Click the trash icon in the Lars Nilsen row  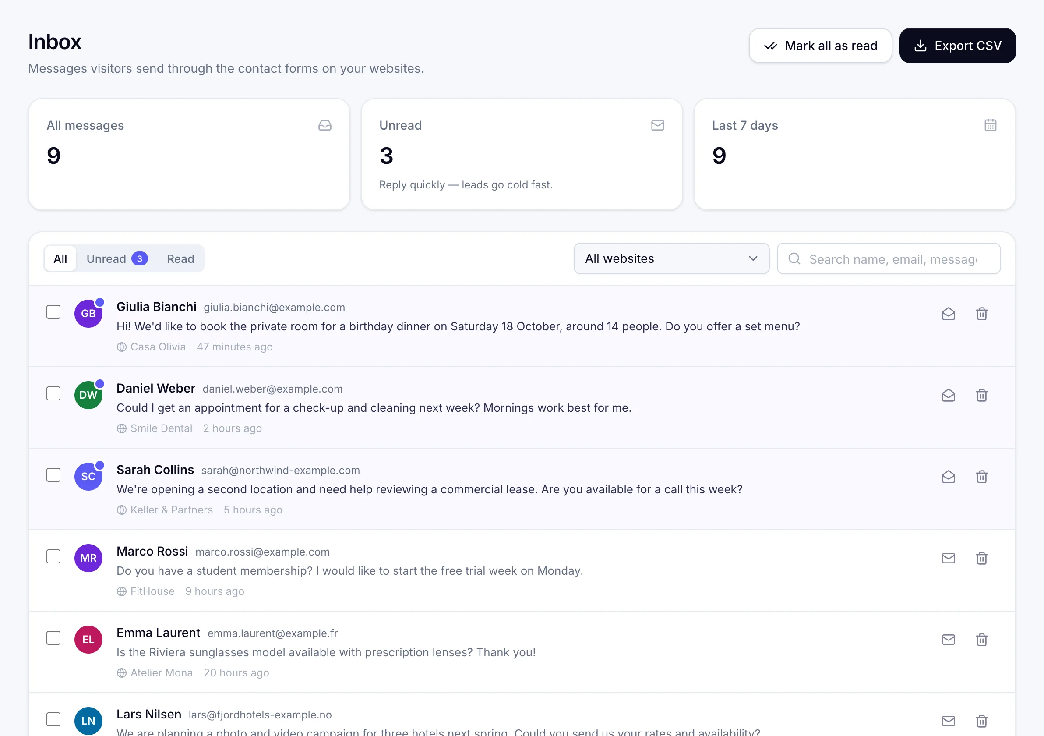[x=981, y=721]
